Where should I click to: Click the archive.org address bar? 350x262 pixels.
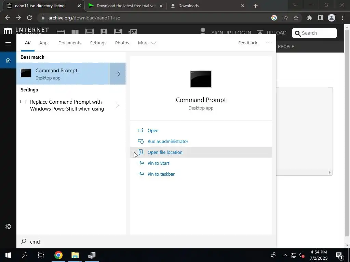(154, 18)
